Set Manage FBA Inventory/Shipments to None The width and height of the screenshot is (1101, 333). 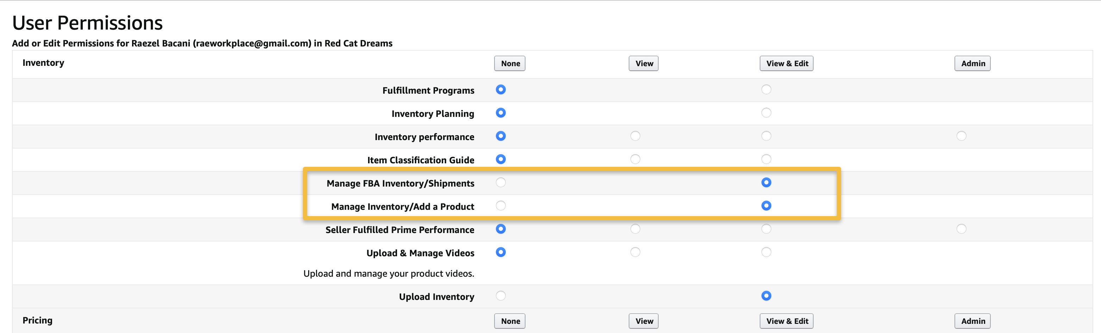(x=501, y=183)
